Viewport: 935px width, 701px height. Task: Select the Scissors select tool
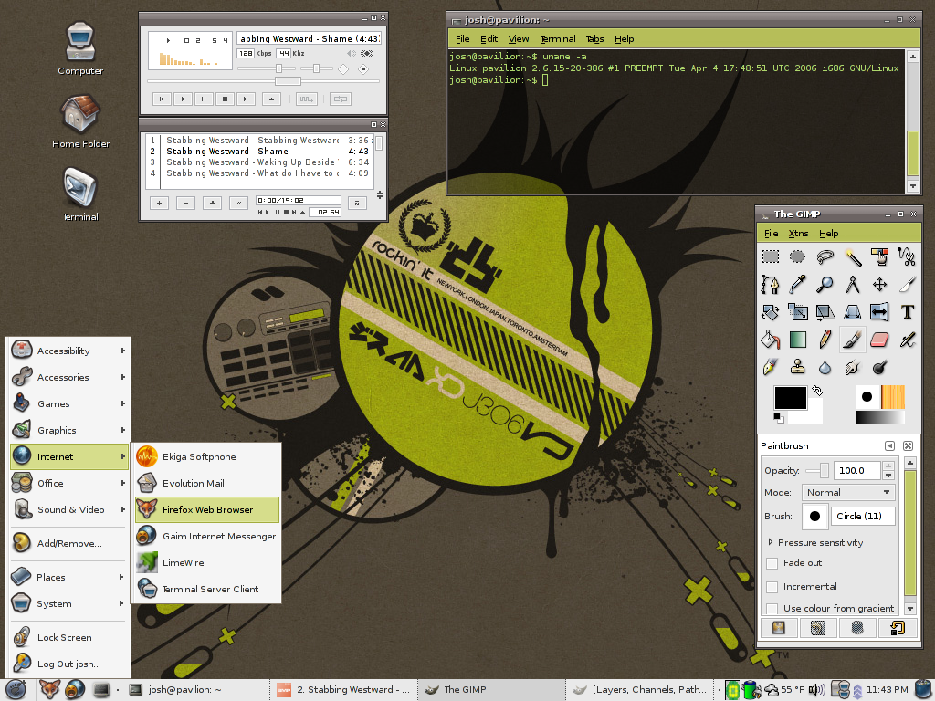click(907, 256)
